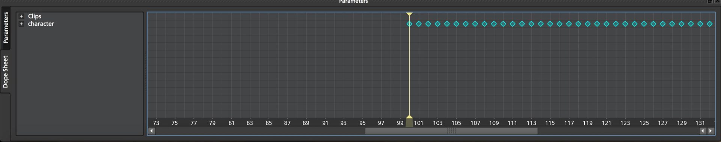
Task: Click ruler label 127
Action: [x=663, y=123]
